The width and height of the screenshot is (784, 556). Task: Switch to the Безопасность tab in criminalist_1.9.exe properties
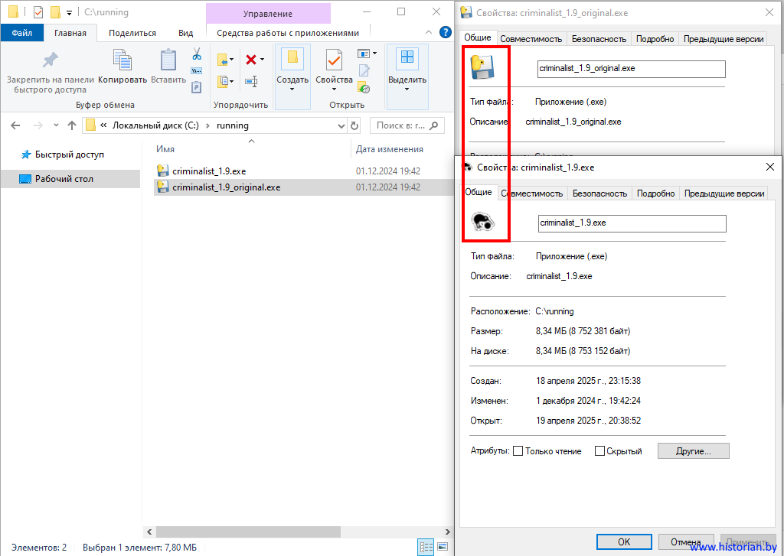[599, 193]
